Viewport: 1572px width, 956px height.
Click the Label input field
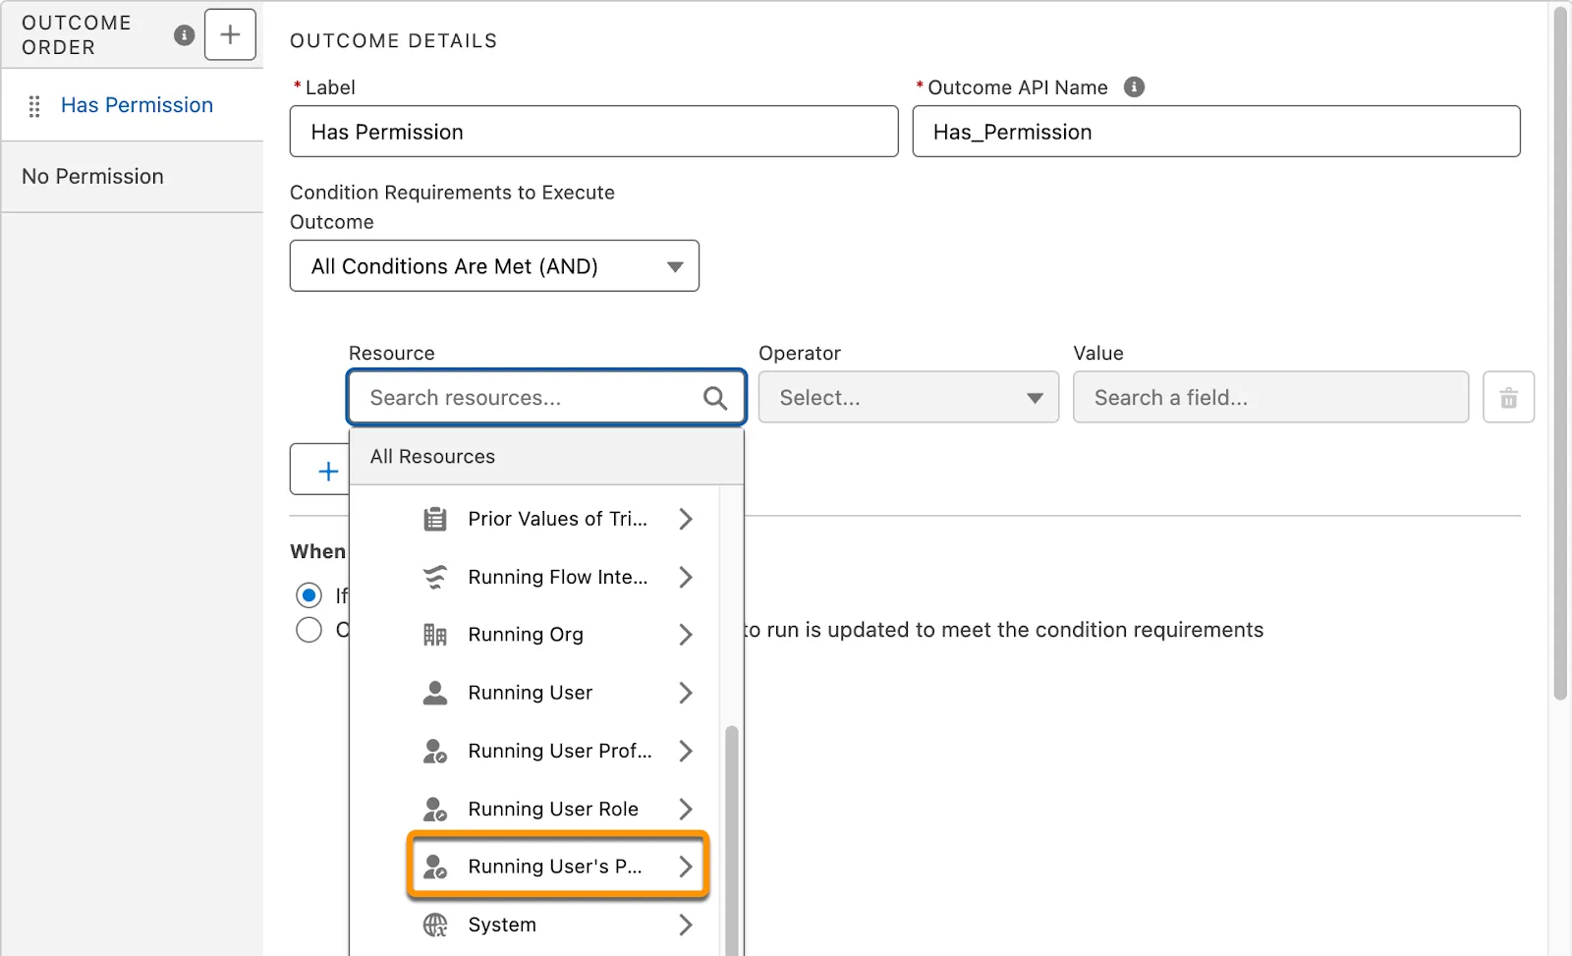click(593, 132)
